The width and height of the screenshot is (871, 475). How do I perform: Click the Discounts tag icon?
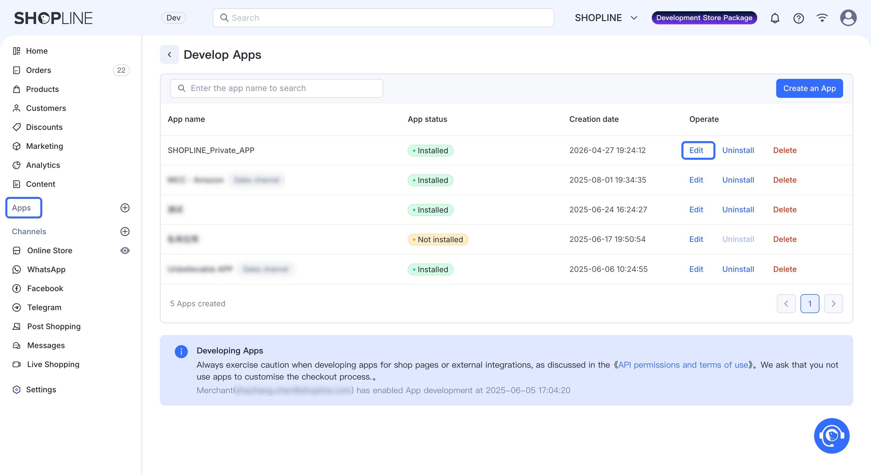pos(17,127)
